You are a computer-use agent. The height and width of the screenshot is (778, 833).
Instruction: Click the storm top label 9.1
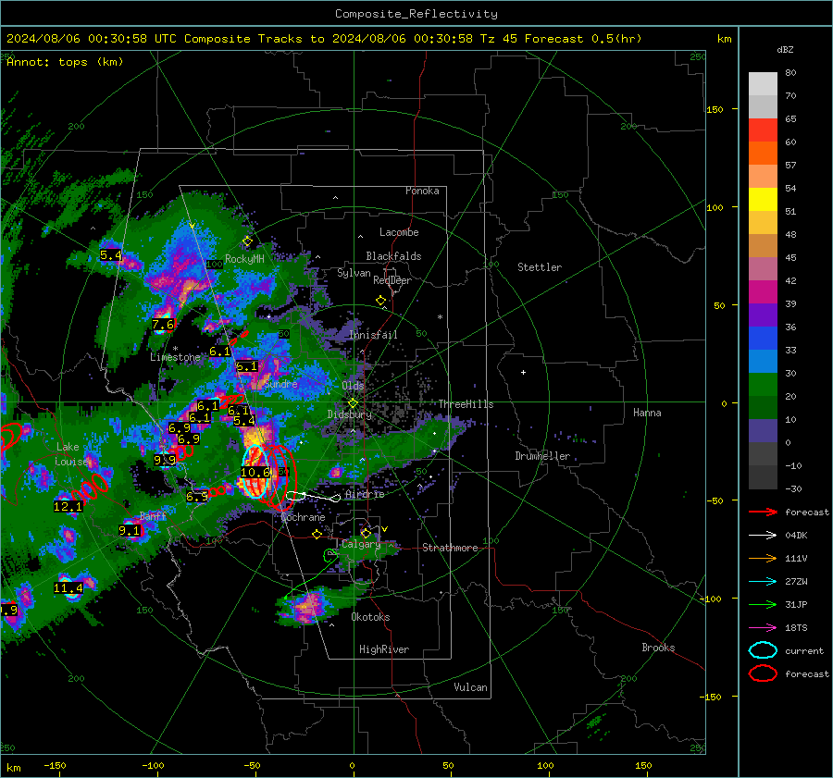tap(129, 530)
